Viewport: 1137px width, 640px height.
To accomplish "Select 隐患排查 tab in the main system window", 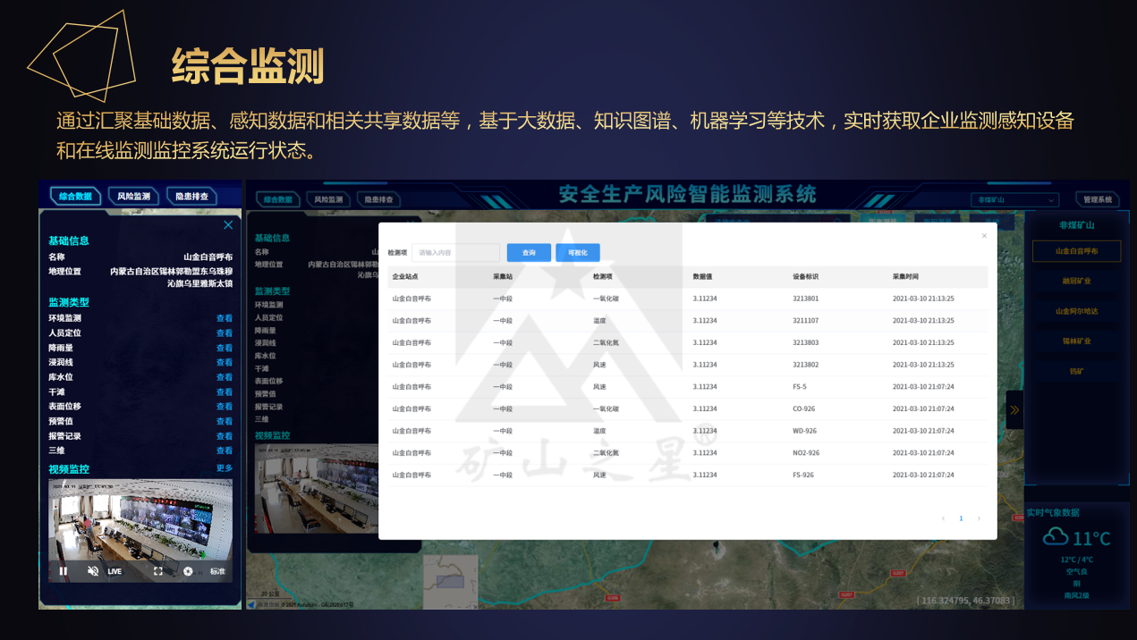I will [x=378, y=199].
